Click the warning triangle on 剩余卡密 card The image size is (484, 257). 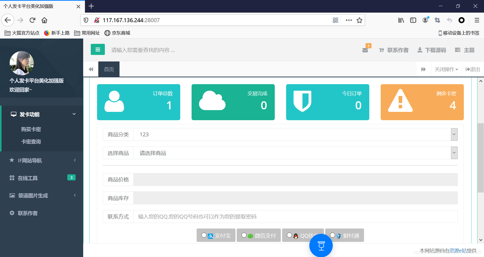click(400, 101)
